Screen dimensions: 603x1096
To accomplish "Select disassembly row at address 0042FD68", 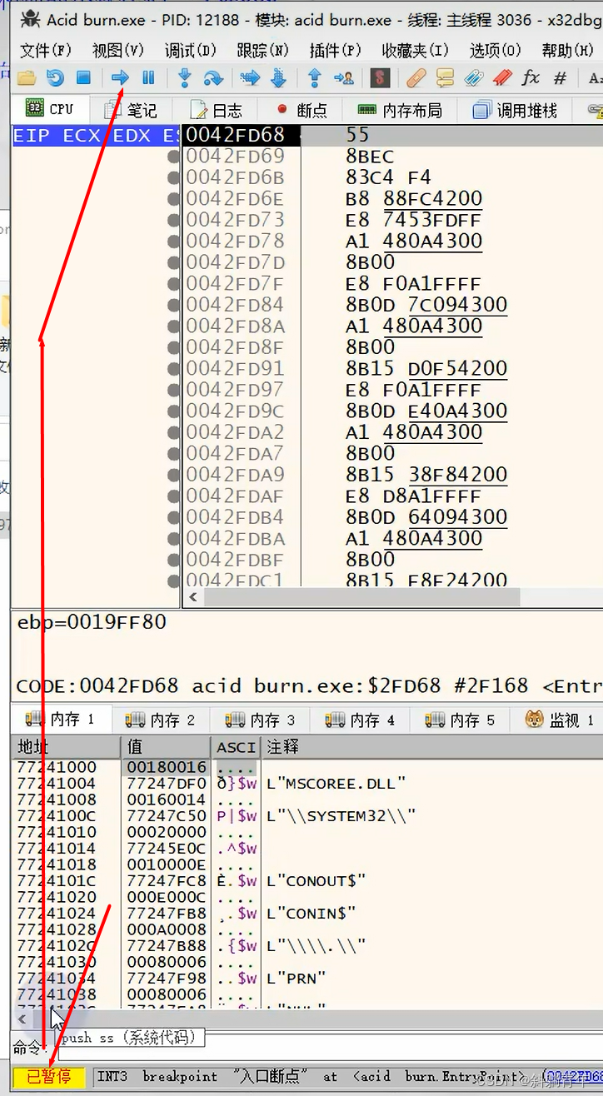I will coord(391,135).
